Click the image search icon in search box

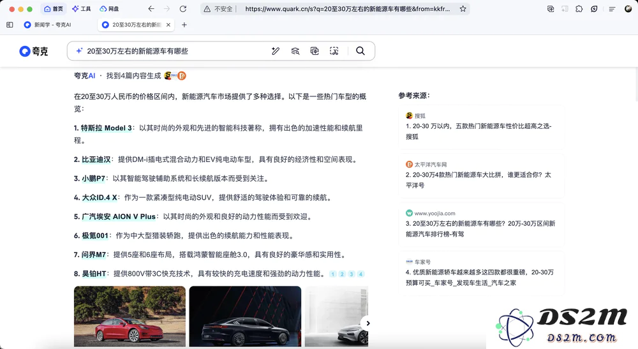(315, 51)
